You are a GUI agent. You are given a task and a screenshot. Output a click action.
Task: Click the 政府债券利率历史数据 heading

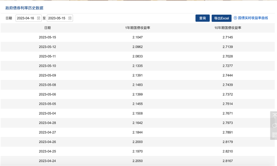point(24,8)
